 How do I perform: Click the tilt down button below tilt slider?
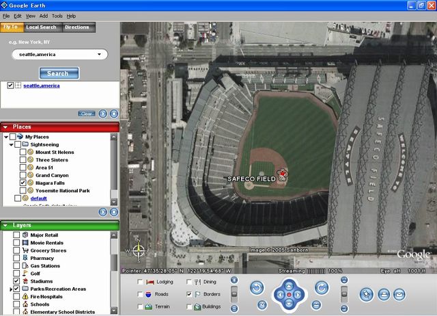click(344, 308)
